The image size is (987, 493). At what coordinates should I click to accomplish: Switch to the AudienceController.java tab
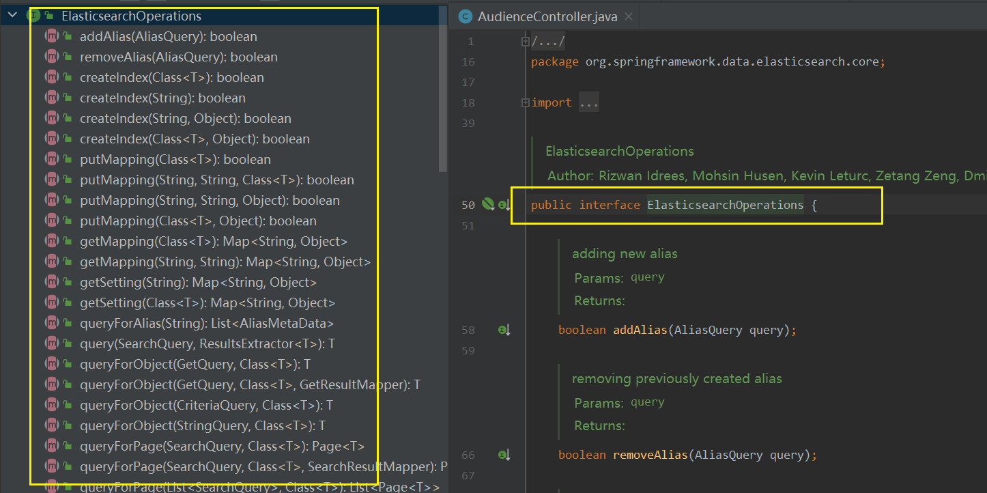coord(546,17)
